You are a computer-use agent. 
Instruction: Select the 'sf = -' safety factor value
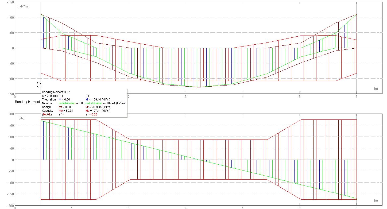[62, 114]
